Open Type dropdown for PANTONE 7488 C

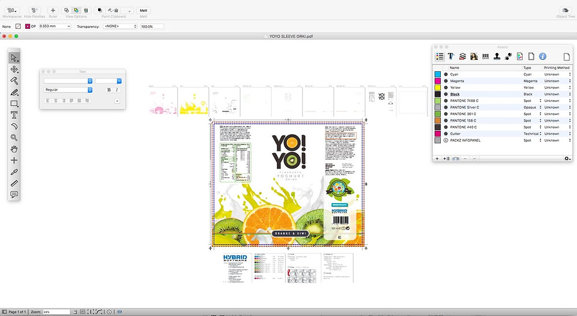(540, 101)
